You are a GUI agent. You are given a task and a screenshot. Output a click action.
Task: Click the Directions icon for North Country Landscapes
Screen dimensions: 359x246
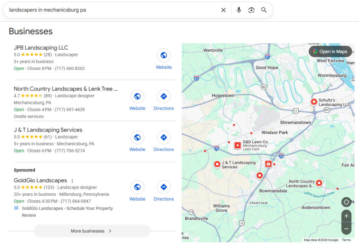click(x=164, y=96)
